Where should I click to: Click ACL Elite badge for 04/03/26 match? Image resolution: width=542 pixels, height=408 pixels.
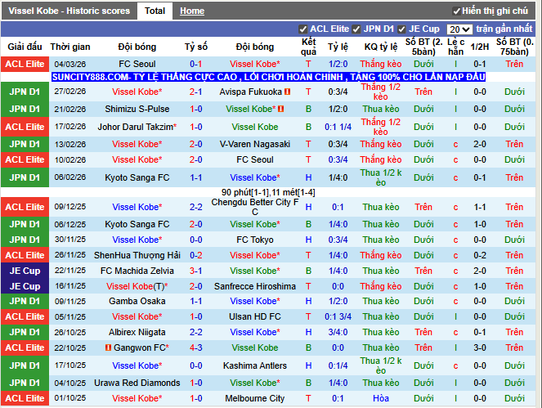[x=25, y=64]
